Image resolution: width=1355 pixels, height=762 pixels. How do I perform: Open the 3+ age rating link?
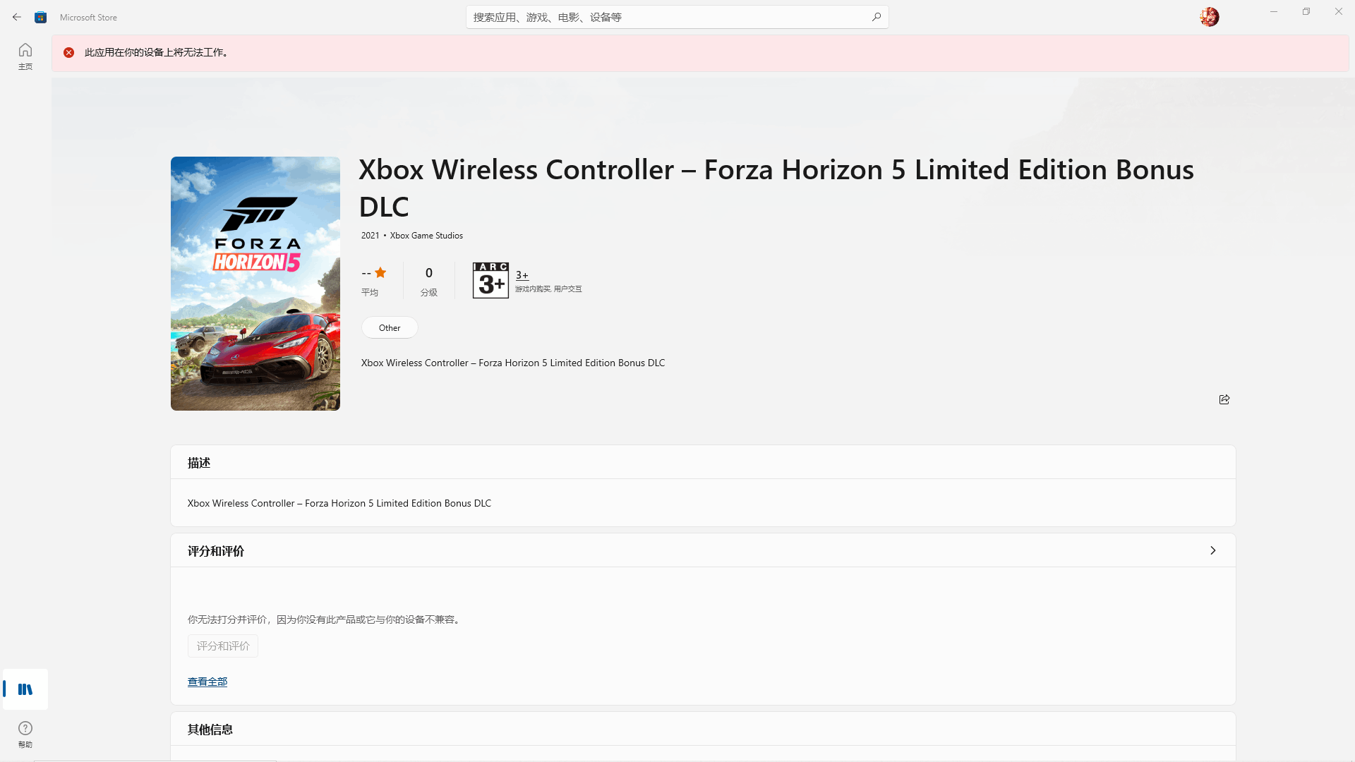[x=522, y=275]
